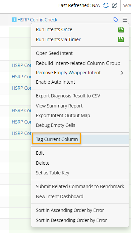Image resolution: width=131 pixels, height=233 pixels.
Task: Enable Auto Intent from the menu
Action: click(x=55, y=82)
